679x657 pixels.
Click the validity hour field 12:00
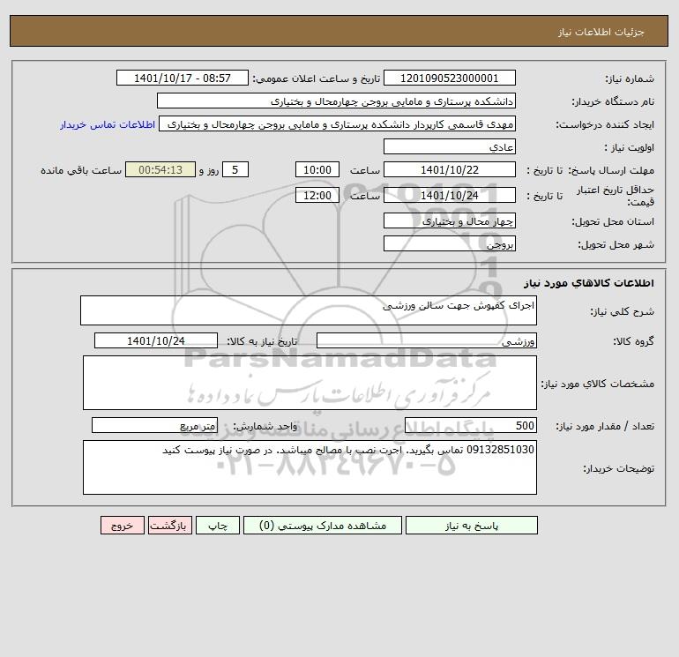317,195
